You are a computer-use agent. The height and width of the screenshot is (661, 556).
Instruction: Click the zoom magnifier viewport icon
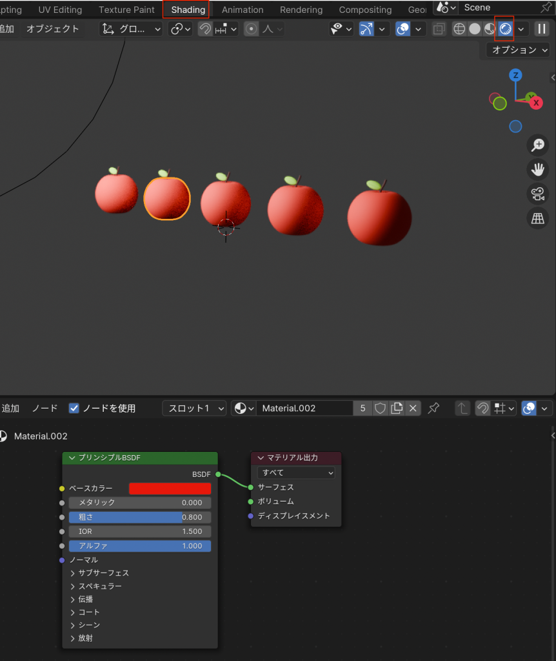pyautogui.click(x=537, y=145)
